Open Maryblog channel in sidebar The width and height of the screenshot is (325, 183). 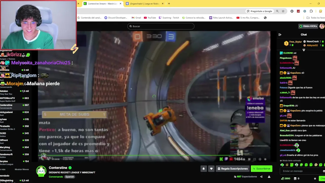[x=14, y=148]
